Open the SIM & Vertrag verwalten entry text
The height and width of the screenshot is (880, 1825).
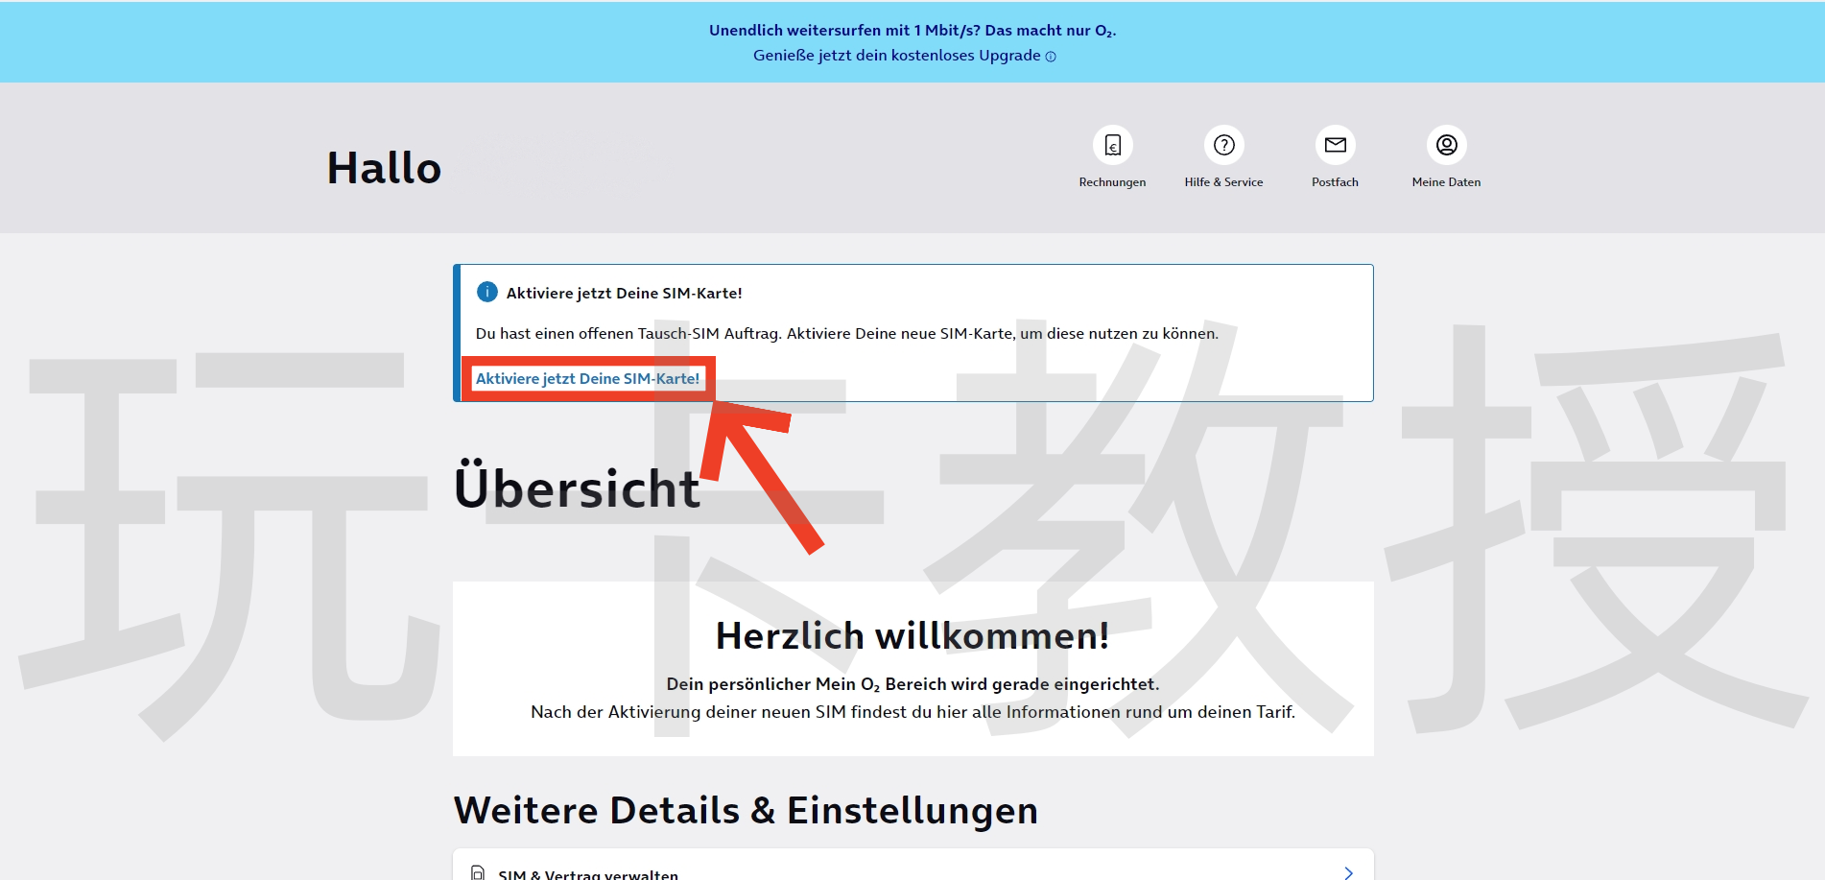[x=588, y=873]
